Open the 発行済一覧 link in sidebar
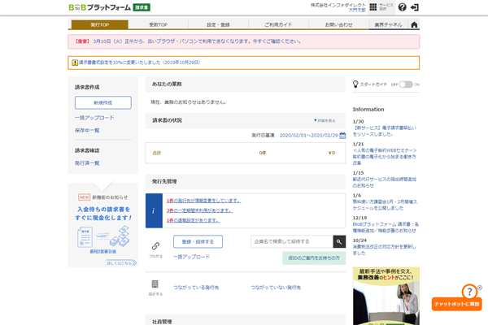The height and width of the screenshot is (325, 488). pyautogui.click(x=87, y=163)
